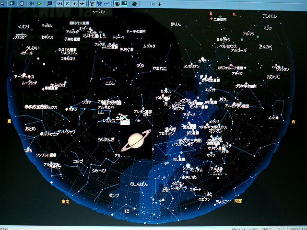307x230 pixels.
Task: Select the カペラ star label
Action: point(202,61)
